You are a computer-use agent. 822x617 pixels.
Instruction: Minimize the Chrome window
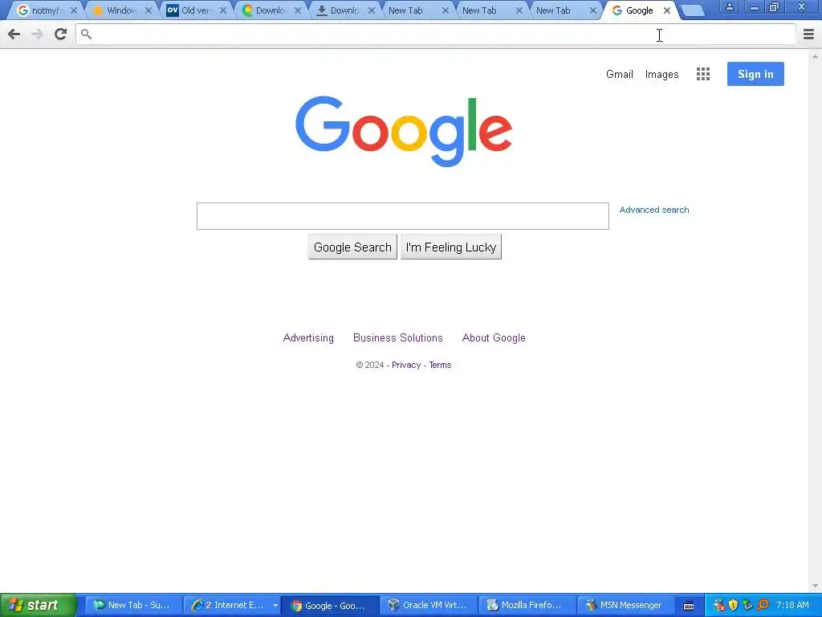(755, 6)
